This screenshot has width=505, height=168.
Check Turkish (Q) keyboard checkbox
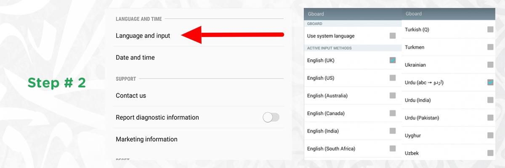490,29
